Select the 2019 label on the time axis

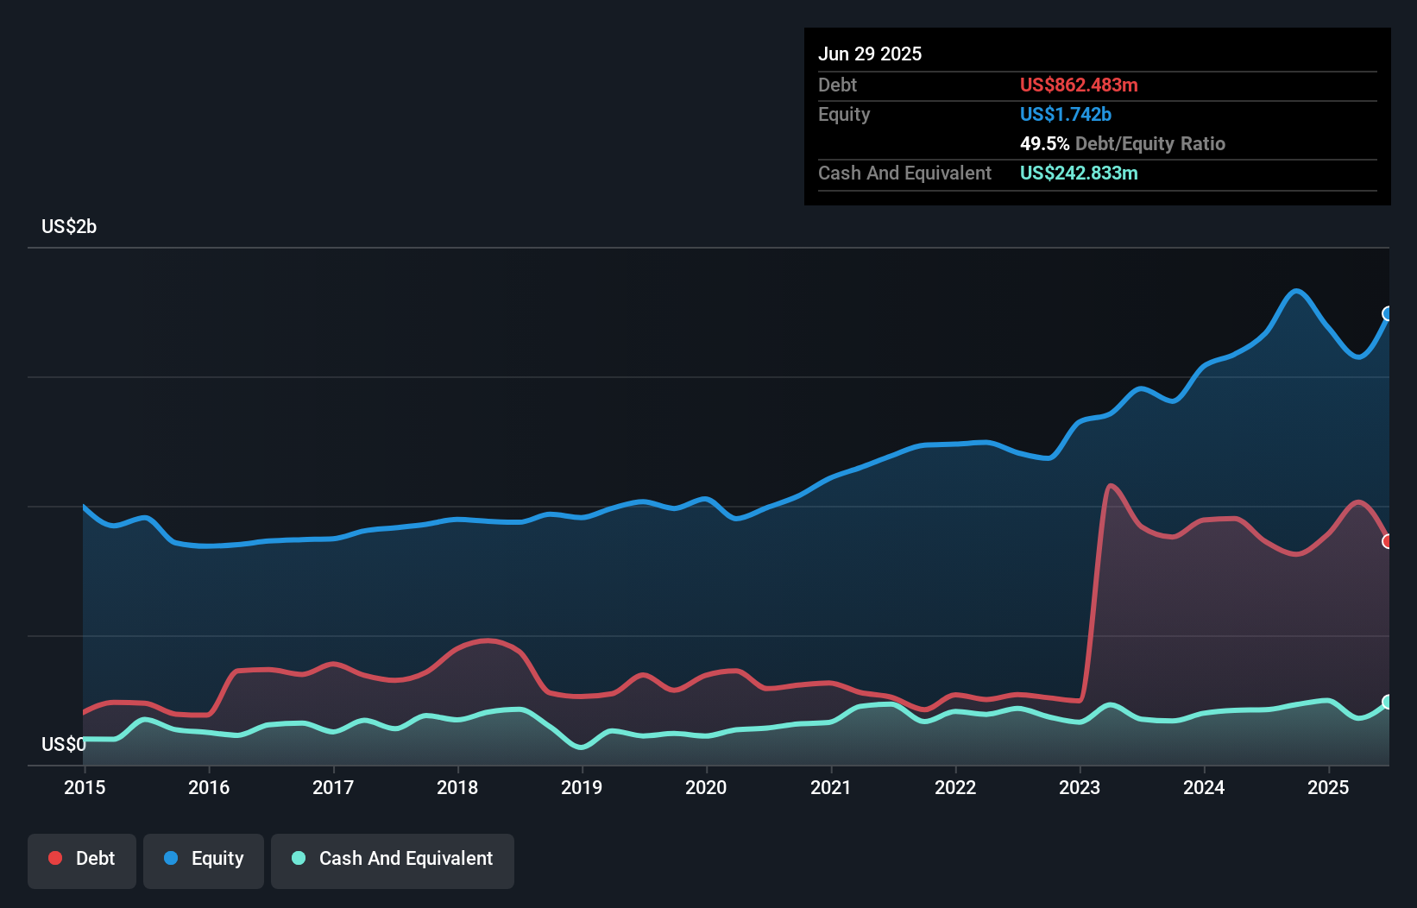582,787
